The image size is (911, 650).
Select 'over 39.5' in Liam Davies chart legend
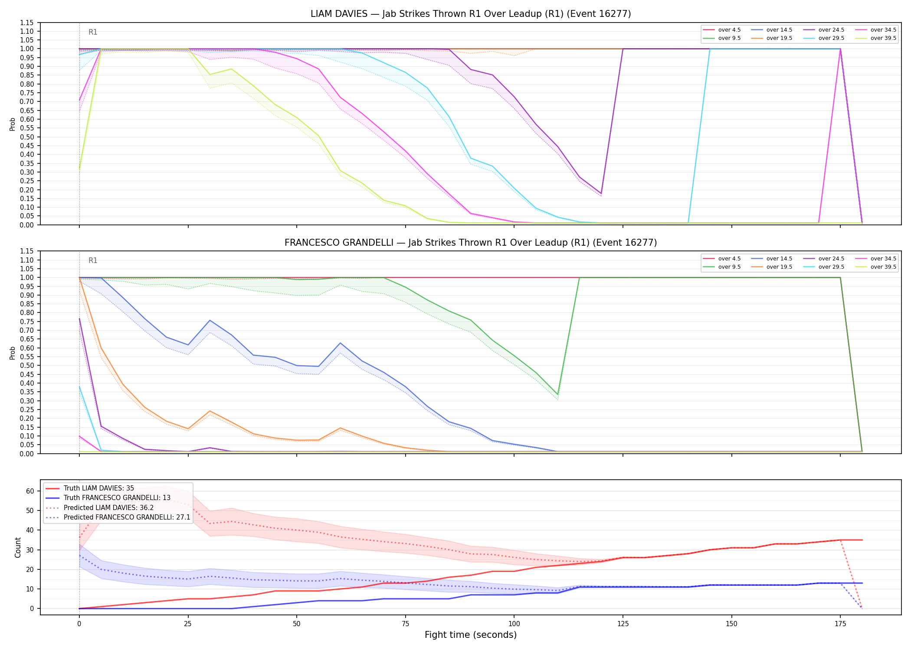876,38
